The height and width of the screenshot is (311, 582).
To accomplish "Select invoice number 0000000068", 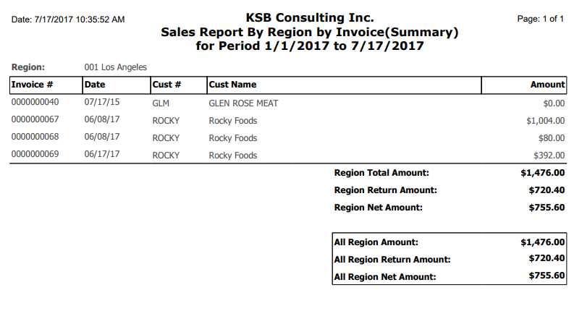I will click(x=35, y=137).
